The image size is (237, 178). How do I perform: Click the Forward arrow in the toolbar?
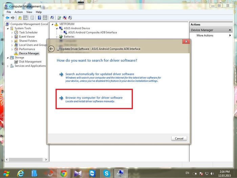point(13,18)
